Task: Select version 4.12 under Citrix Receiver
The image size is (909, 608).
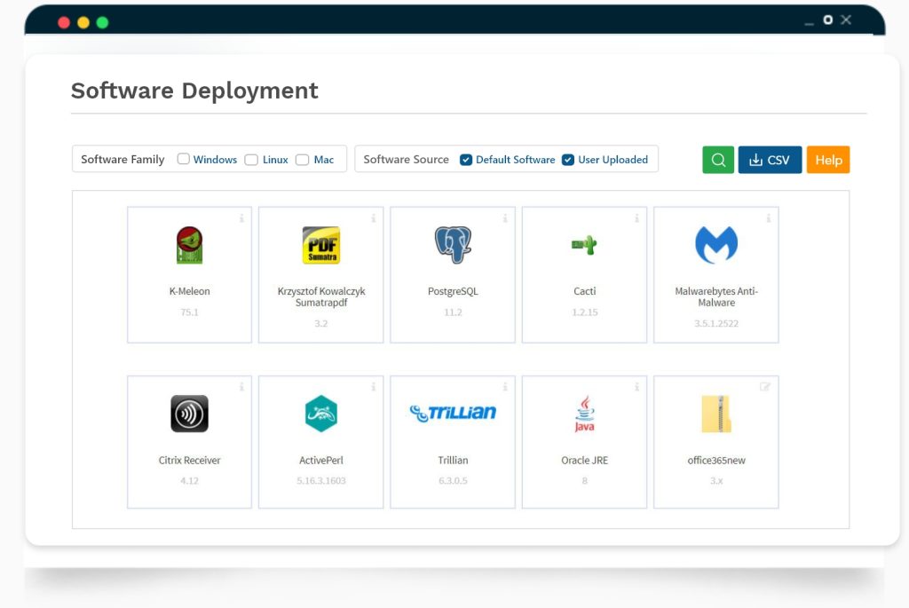Action: 190,480
